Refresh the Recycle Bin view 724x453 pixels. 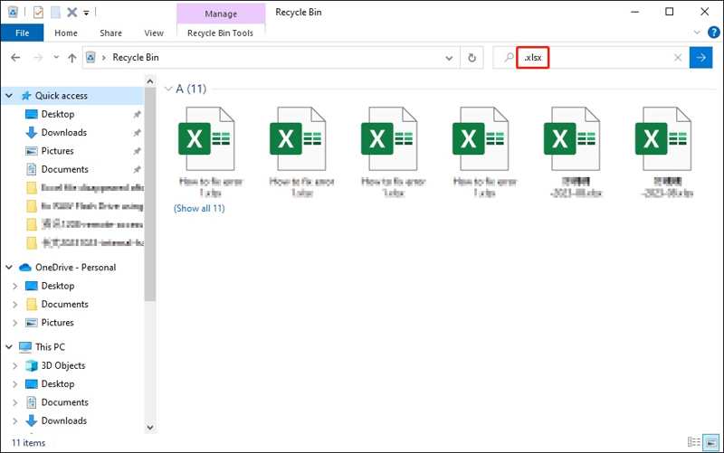tap(472, 58)
